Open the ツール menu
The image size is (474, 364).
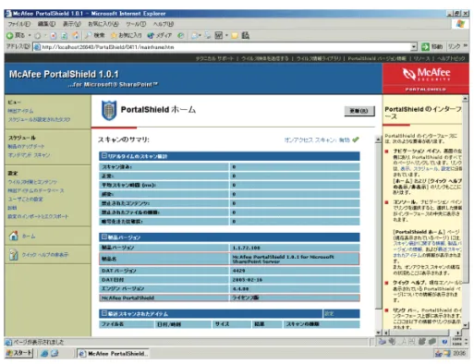(x=136, y=24)
